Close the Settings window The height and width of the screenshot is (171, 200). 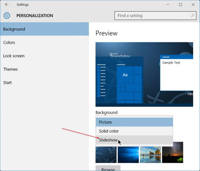pos(193,5)
